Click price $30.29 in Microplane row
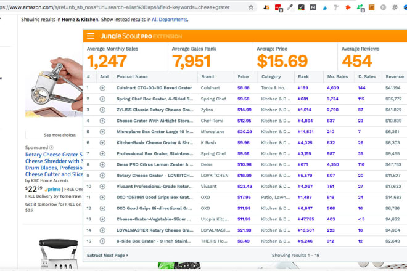The image size is (407, 271). (245, 132)
